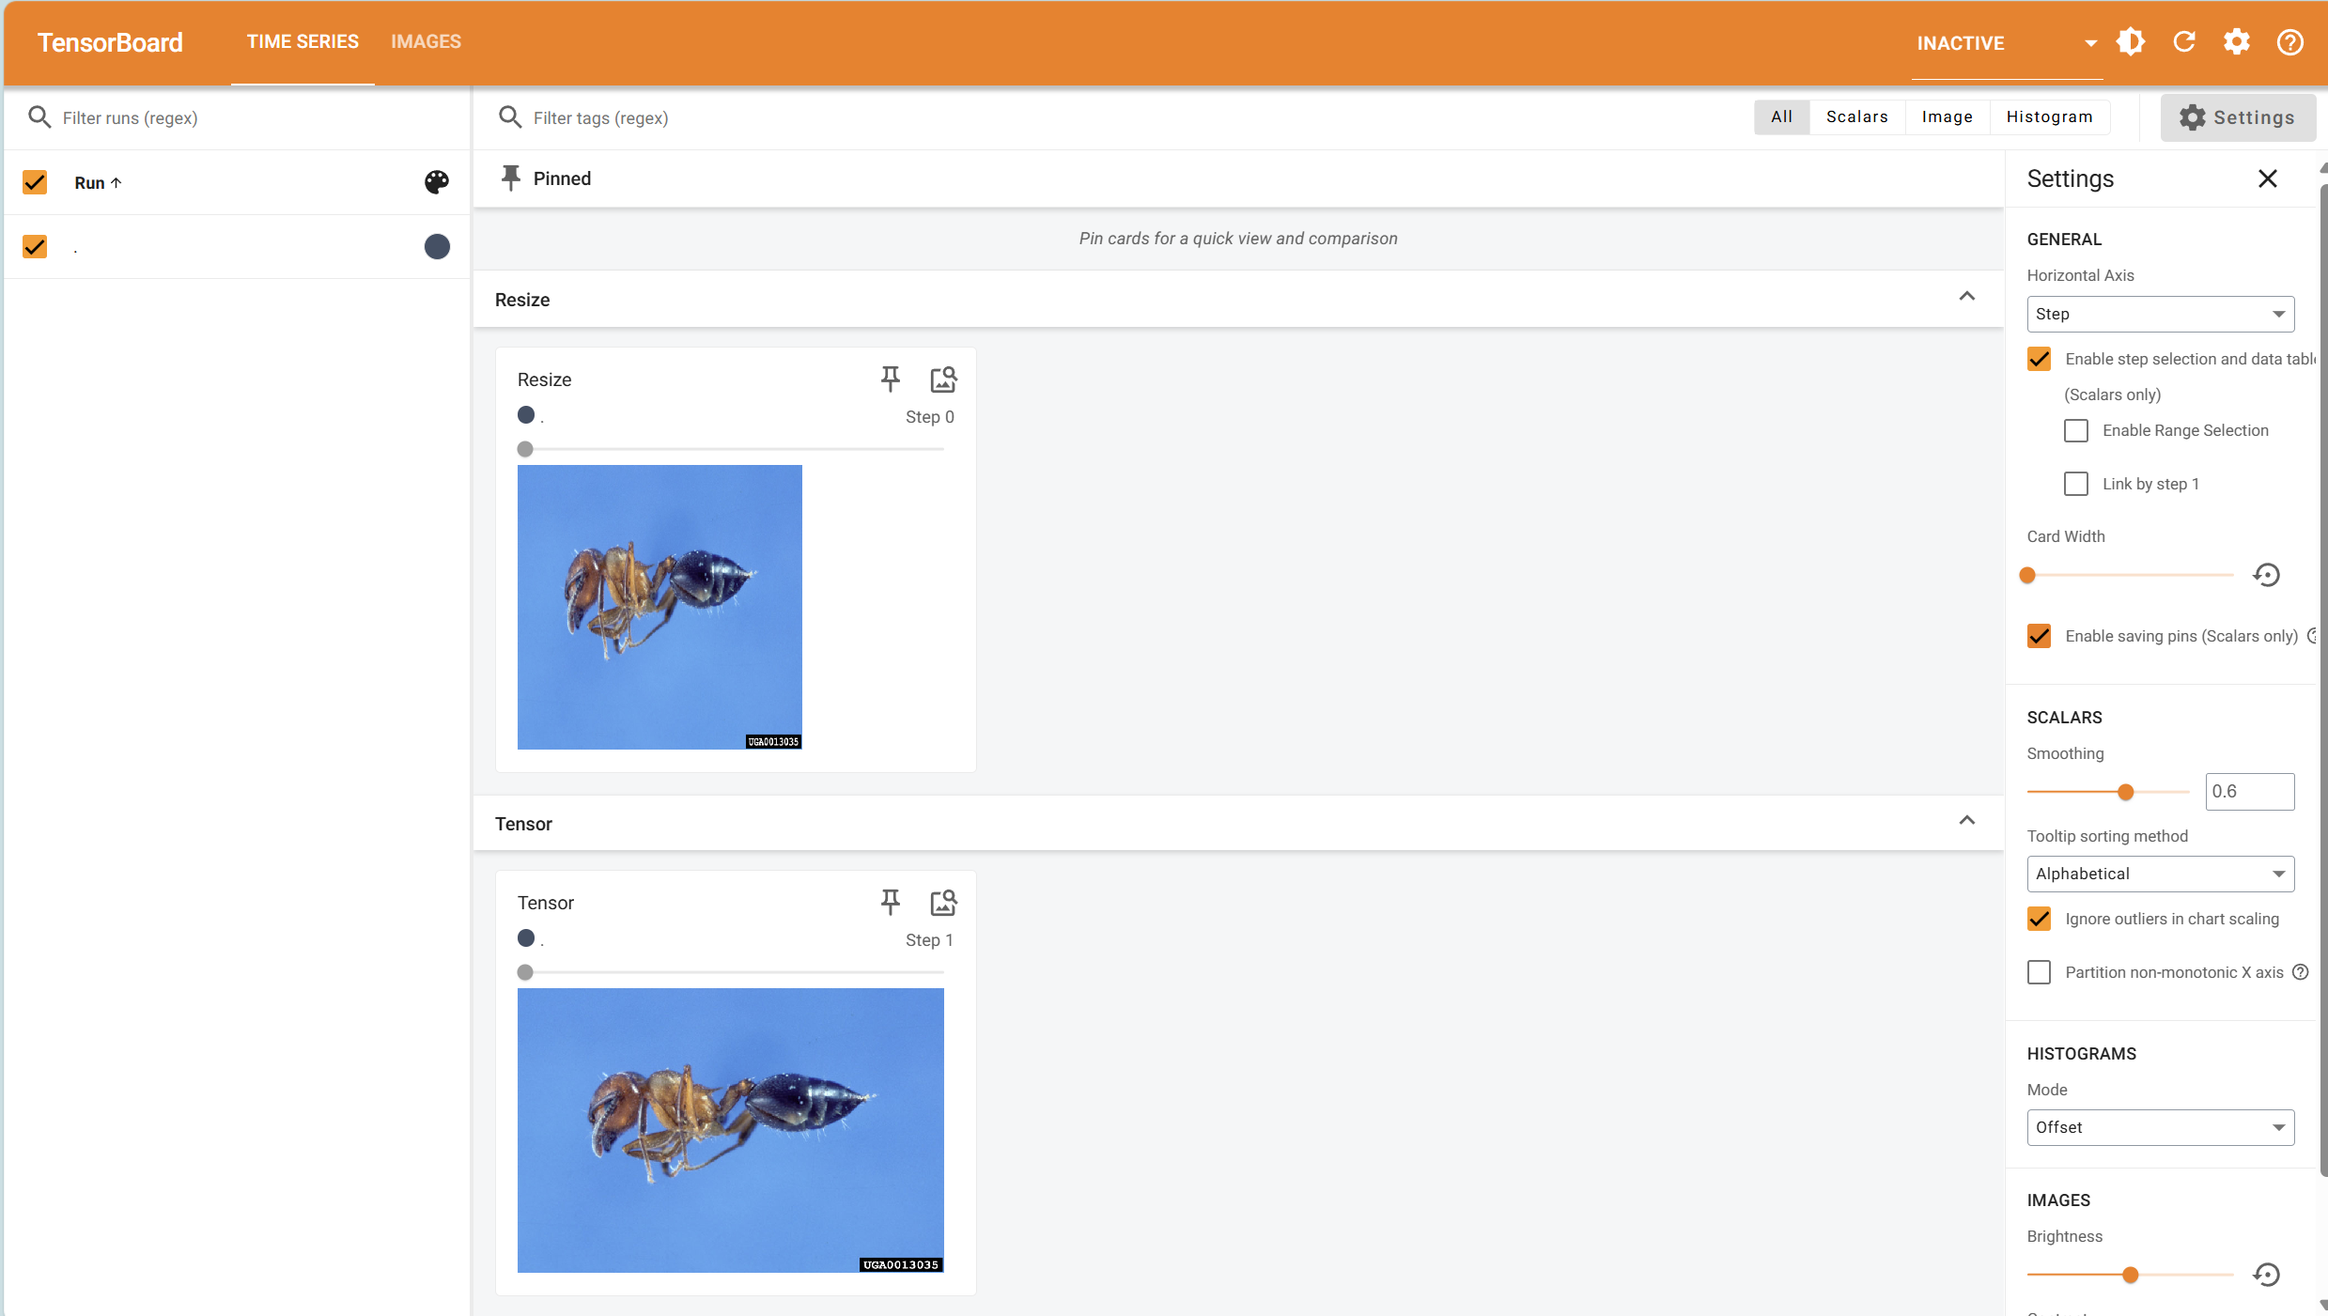Click the run color dot for '.' run

(x=437, y=247)
